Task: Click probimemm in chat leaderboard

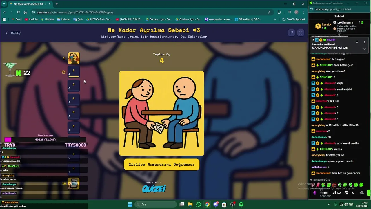Action: (345, 23)
